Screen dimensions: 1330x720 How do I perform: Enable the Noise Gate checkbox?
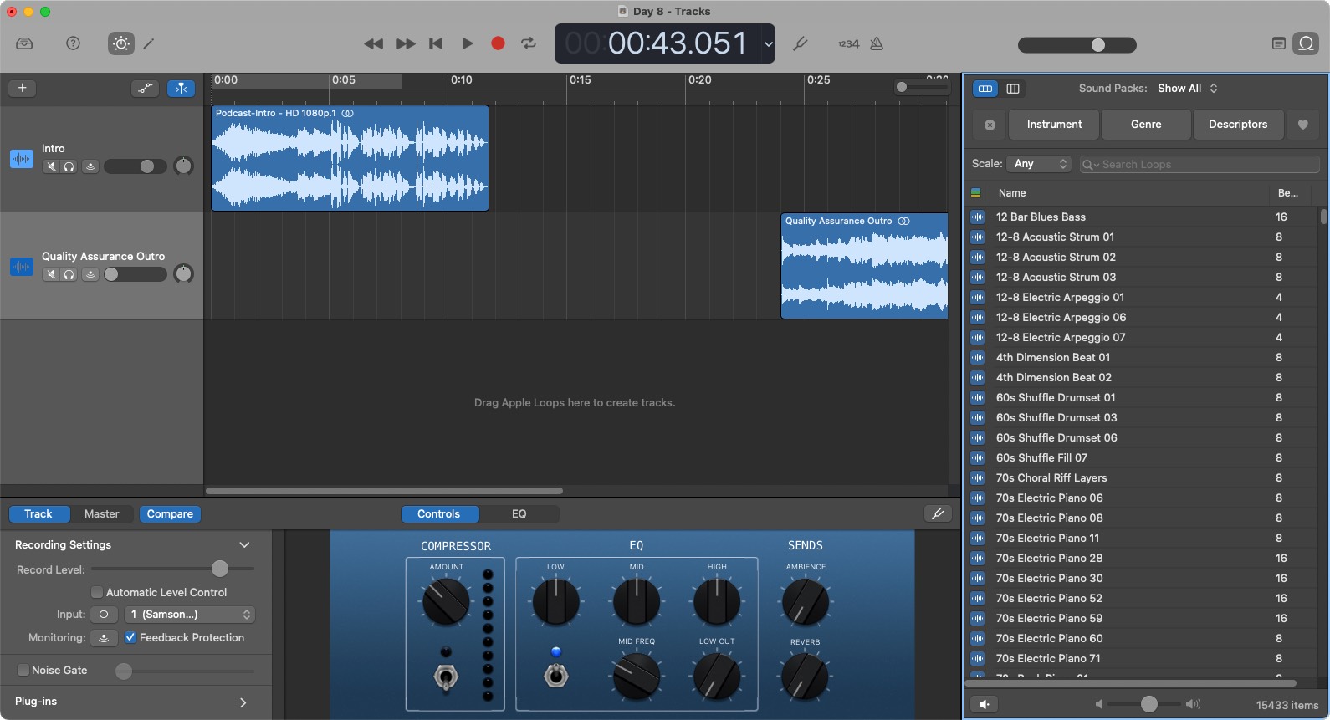click(x=23, y=670)
